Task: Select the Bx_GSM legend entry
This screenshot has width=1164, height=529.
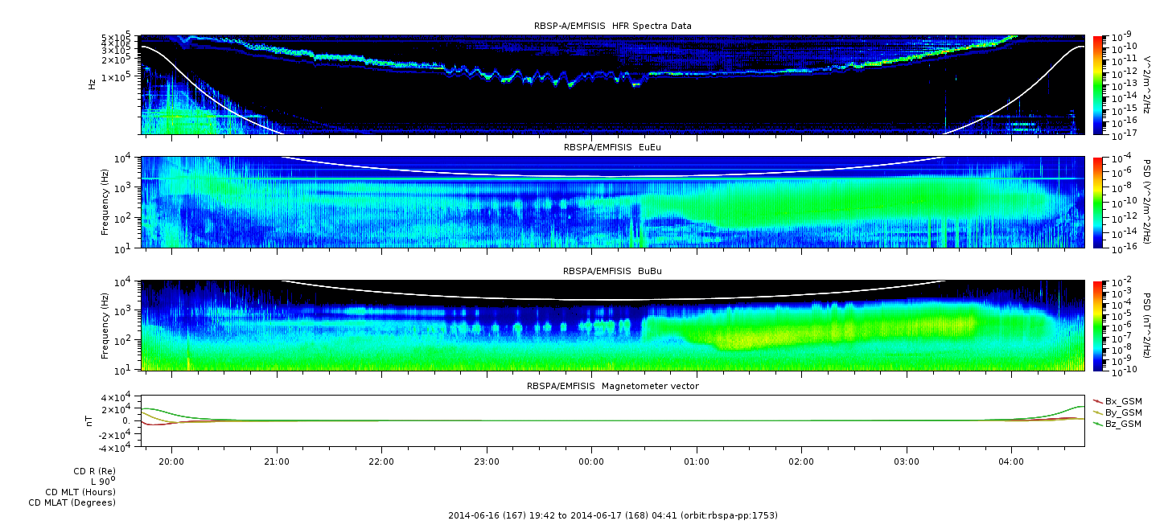Action: pyautogui.click(x=1122, y=400)
